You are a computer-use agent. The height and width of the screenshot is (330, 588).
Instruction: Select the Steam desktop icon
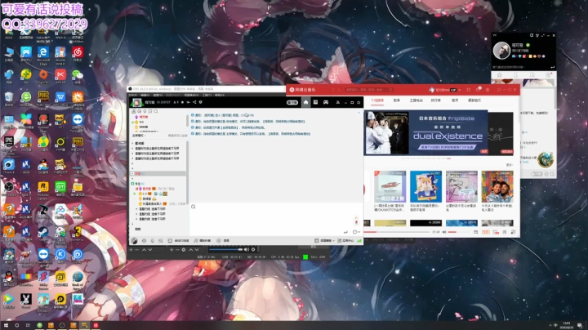pyautogui.click(x=43, y=234)
